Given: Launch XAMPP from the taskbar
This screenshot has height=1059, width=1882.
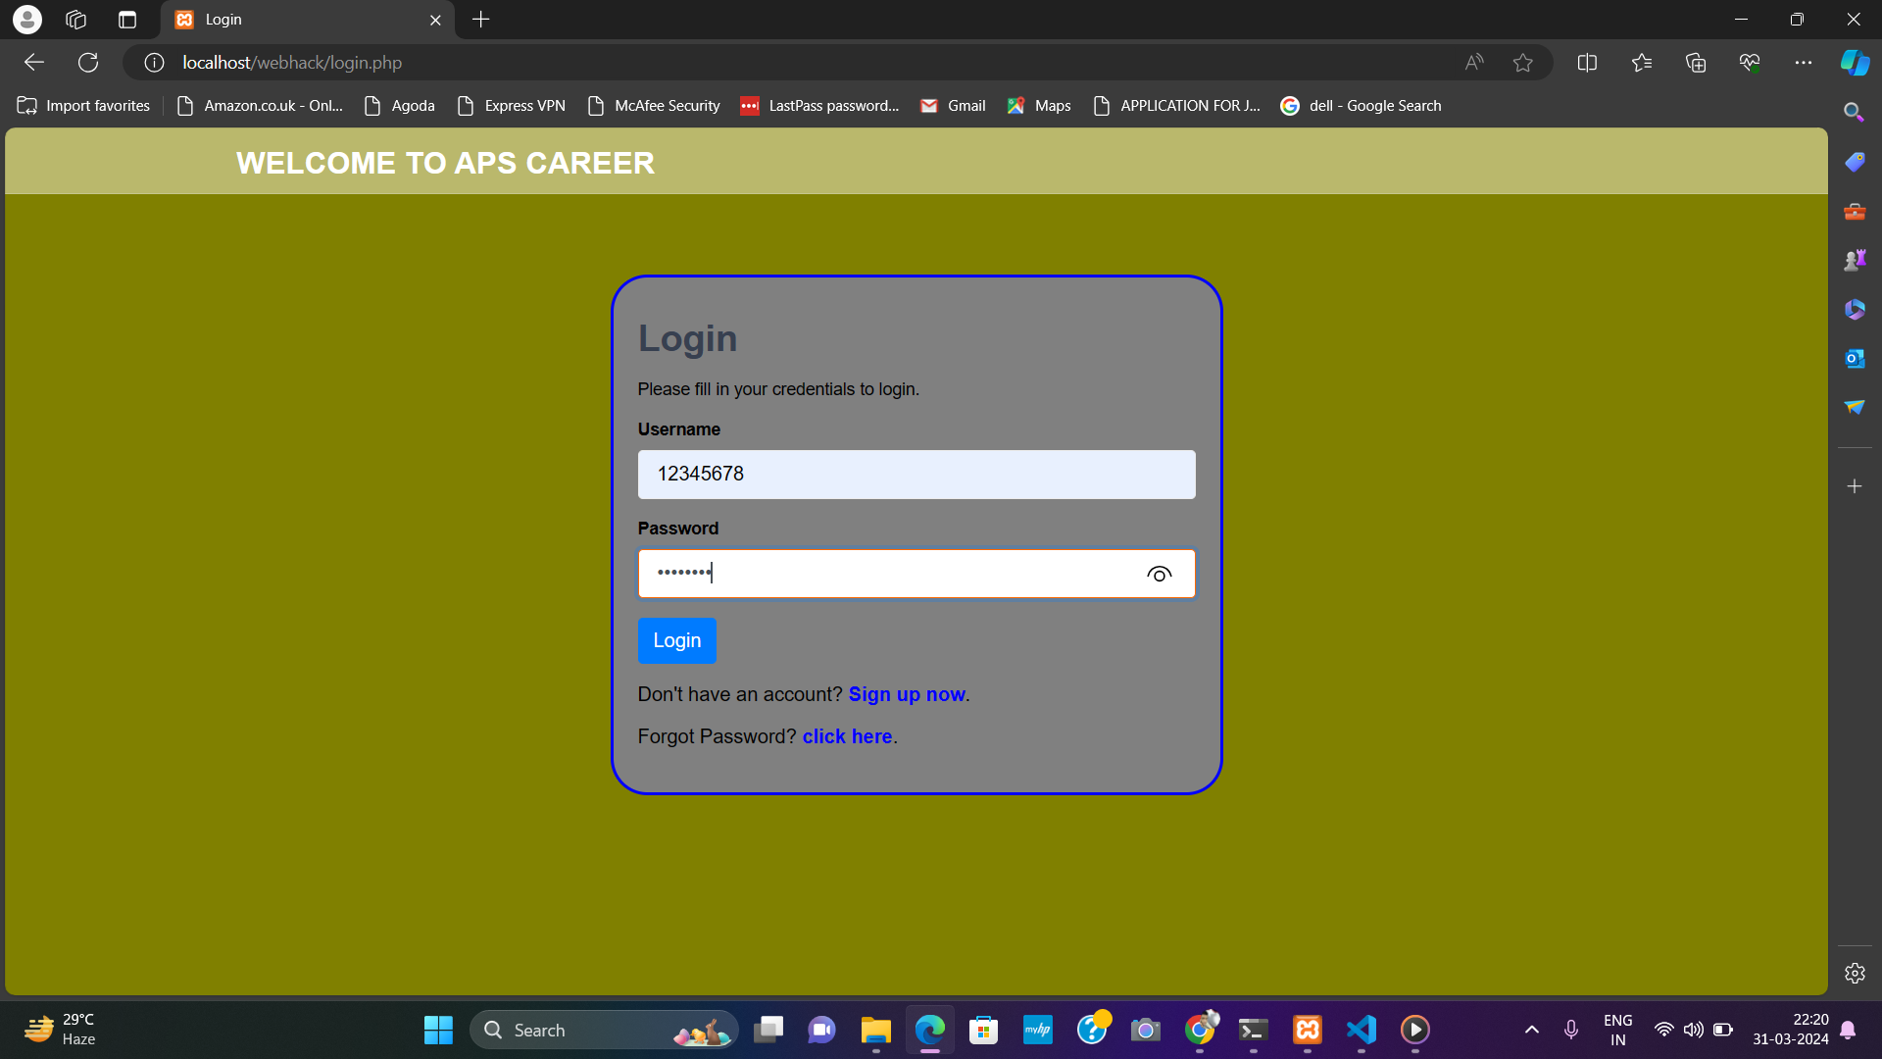Looking at the screenshot, I should click(x=1307, y=1030).
